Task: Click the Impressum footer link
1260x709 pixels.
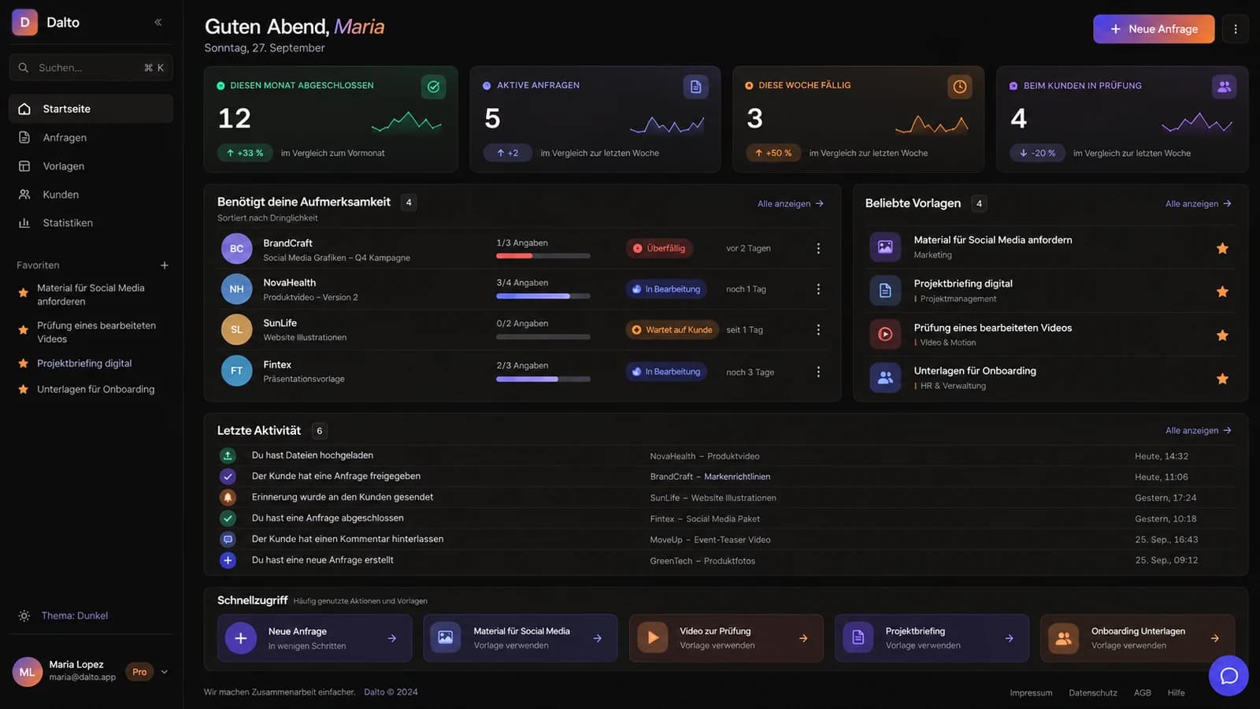Action: [1031, 692]
